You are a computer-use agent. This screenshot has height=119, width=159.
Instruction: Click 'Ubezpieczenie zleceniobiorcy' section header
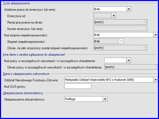[x=23, y=93]
